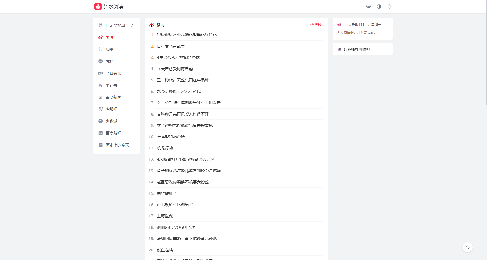This screenshot has height=260, width=487.
Task: Expand 自定义榜单 chevron arrow
Action: coord(132,25)
